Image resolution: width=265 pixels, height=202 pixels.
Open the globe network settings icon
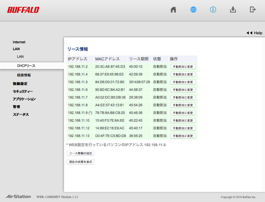click(x=193, y=10)
